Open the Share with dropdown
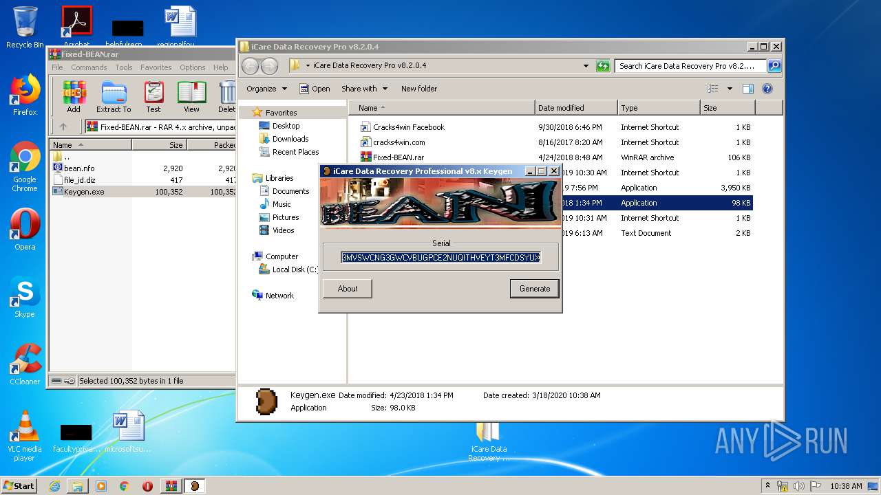The image size is (881, 495). 364,89
